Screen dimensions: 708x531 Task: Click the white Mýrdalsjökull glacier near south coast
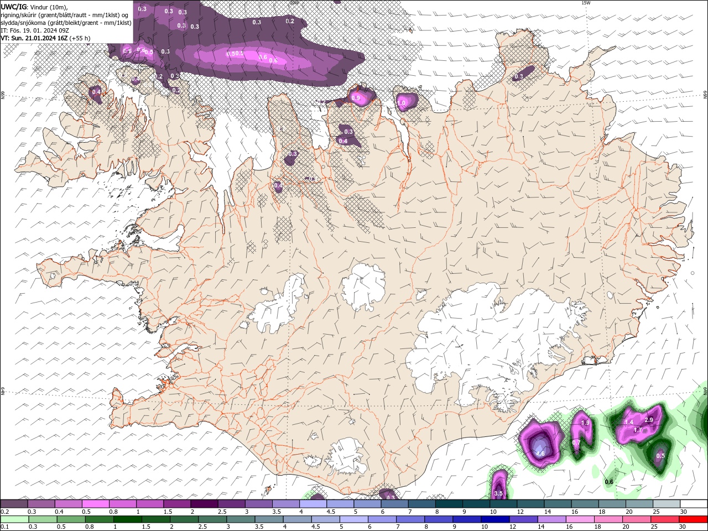click(346, 457)
